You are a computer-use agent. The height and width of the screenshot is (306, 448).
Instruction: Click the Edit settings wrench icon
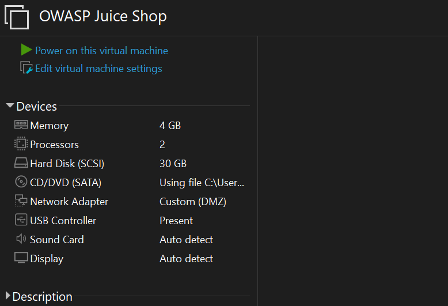coord(26,68)
